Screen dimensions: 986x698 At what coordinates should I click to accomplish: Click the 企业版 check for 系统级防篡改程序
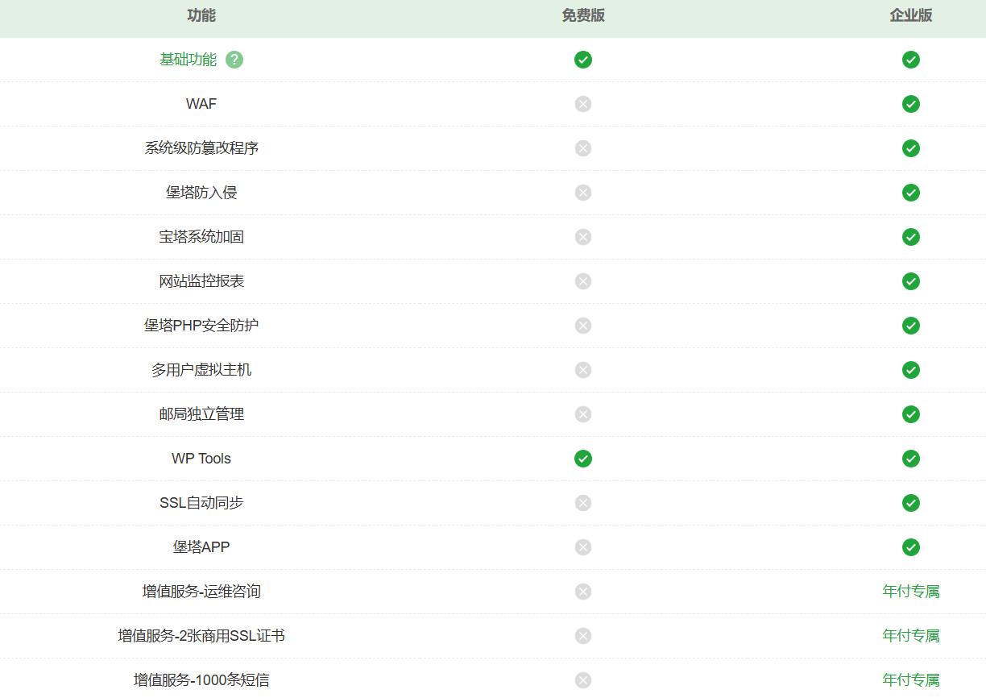(911, 148)
